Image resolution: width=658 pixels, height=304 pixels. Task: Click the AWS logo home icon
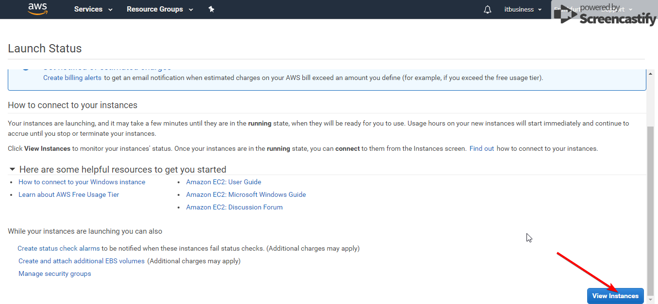pyautogui.click(x=37, y=9)
